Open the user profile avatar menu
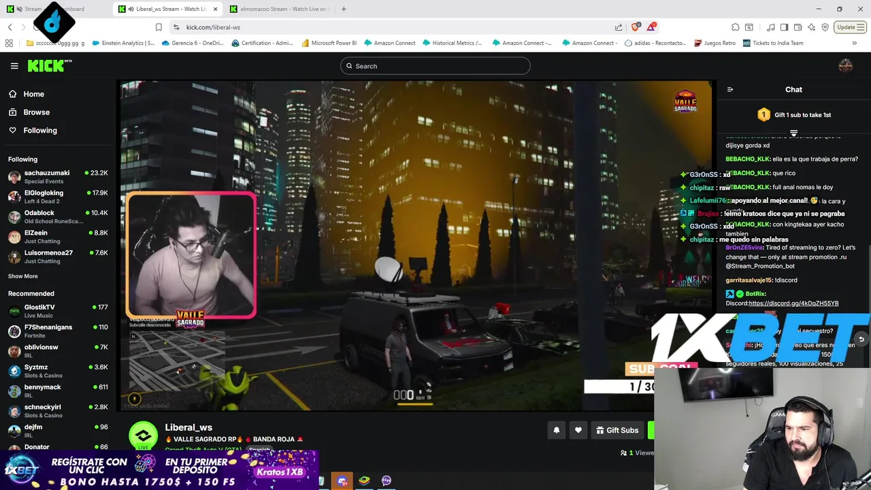This screenshot has width=871, height=490. [x=845, y=65]
